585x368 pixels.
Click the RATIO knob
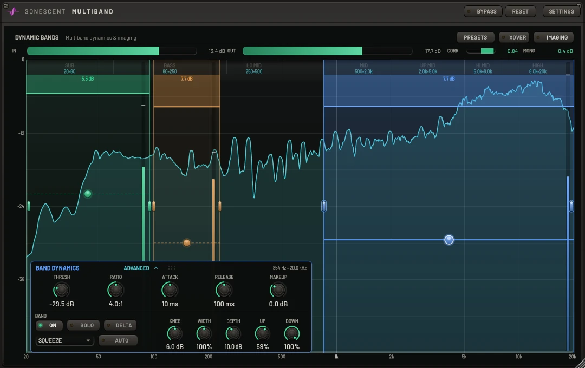click(x=116, y=290)
